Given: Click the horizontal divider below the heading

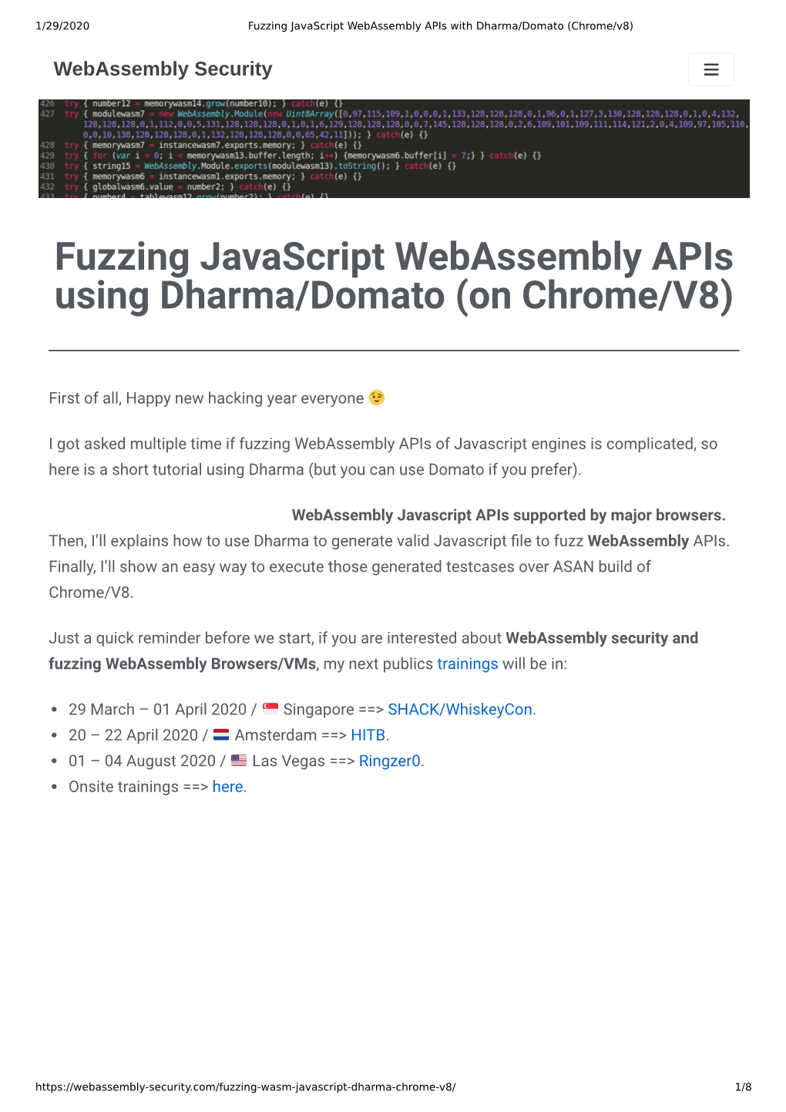Looking at the screenshot, I should 394,351.
